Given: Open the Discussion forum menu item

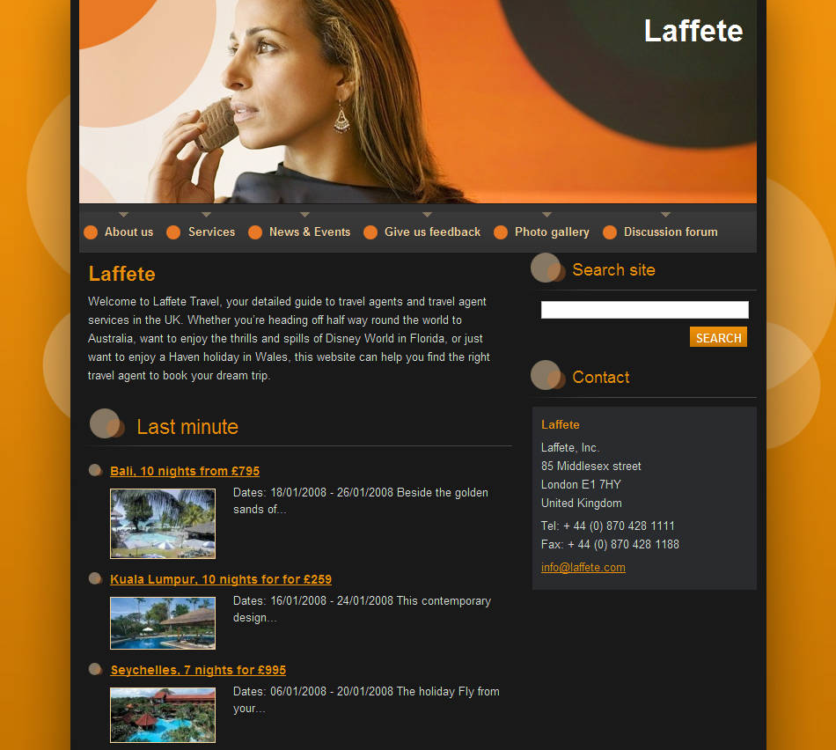Looking at the screenshot, I should tap(671, 232).
